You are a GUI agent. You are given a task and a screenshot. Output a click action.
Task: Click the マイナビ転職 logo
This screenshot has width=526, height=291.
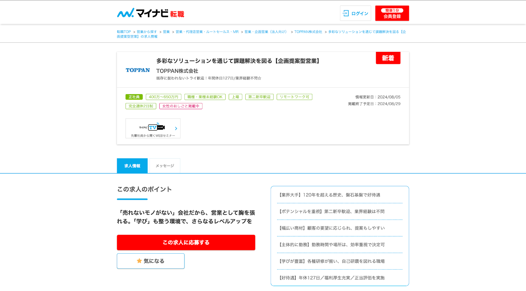151,13
